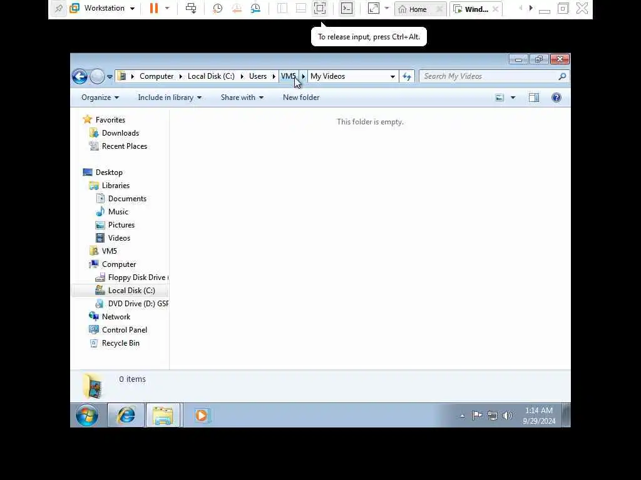The height and width of the screenshot is (480, 641).
Task: Click Windows Explorer taskbar button
Action: point(163,416)
